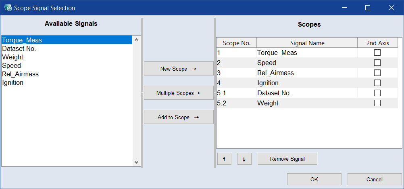Image resolution: width=404 pixels, height=189 pixels.
Task: Click Remove Signal button
Action: pos(287,159)
